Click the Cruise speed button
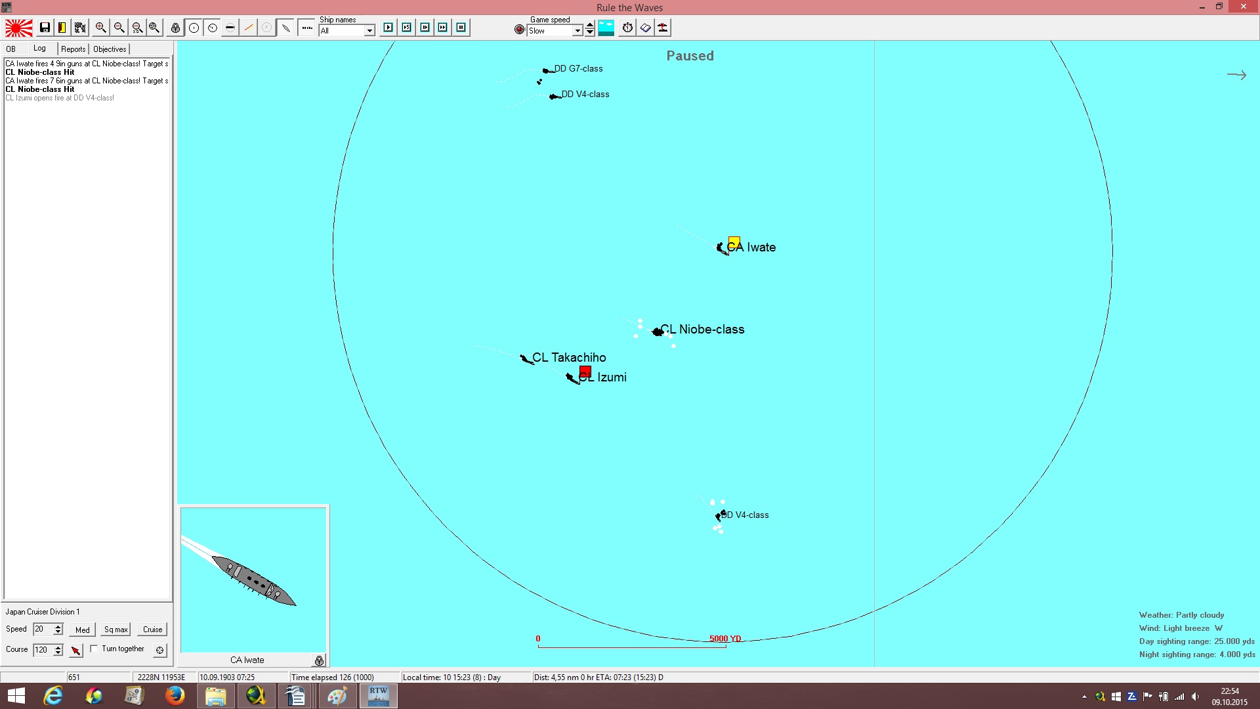The width and height of the screenshot is (1260, 709). point(153,630)
